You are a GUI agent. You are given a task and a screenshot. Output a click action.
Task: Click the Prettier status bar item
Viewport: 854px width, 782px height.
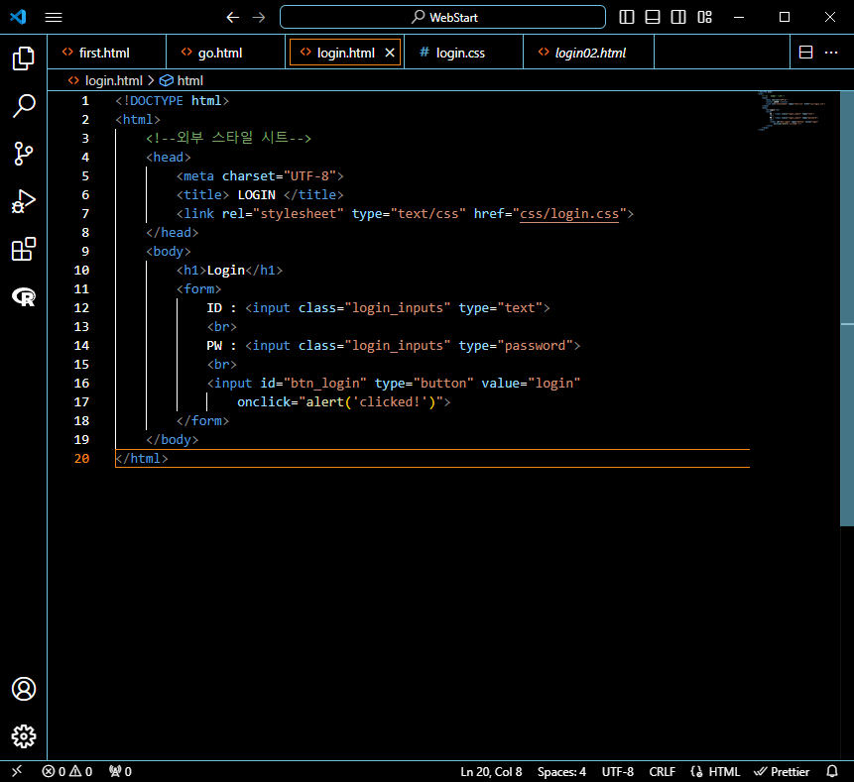(782, 772)
